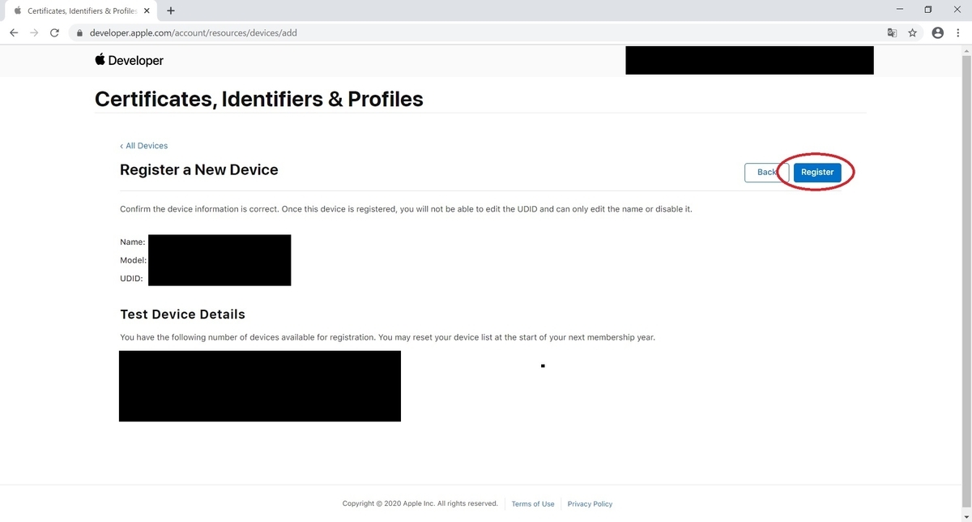Click the scrollbar up arrow
This screenshot has height=522, width=972.
tap(966, 50)
